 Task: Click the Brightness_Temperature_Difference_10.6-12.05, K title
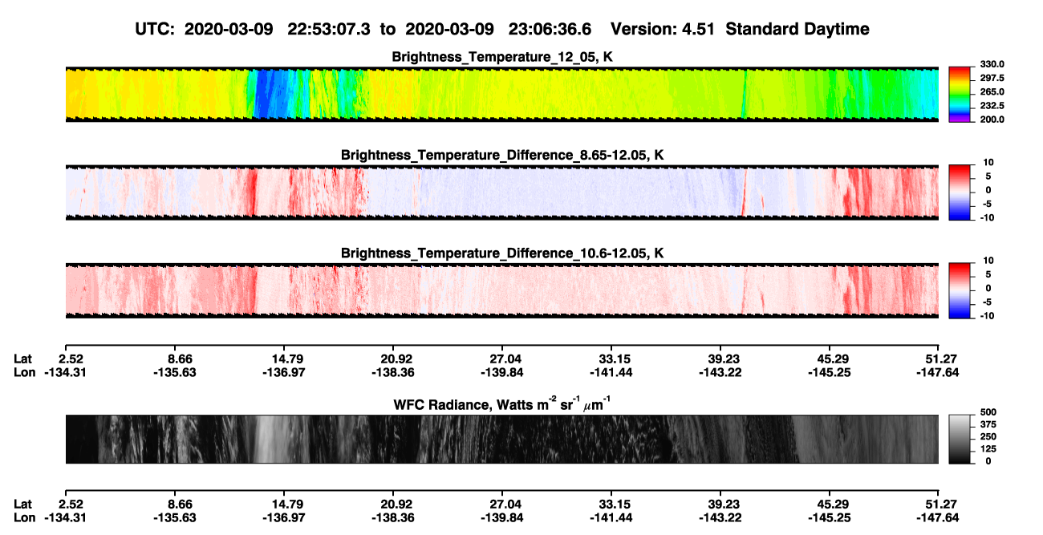tap(502, 253)
